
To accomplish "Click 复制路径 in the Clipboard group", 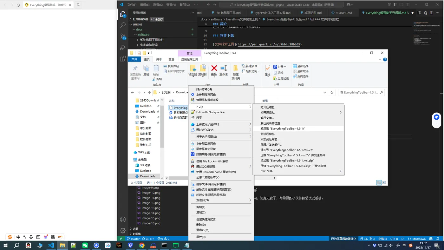I will [171, 66].
